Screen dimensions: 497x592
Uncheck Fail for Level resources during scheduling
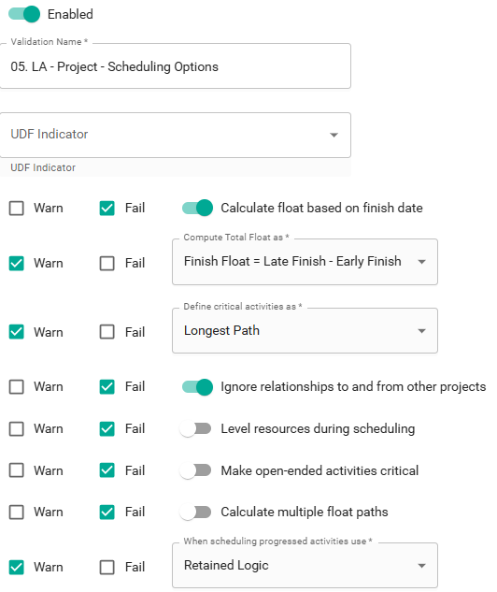107,429
